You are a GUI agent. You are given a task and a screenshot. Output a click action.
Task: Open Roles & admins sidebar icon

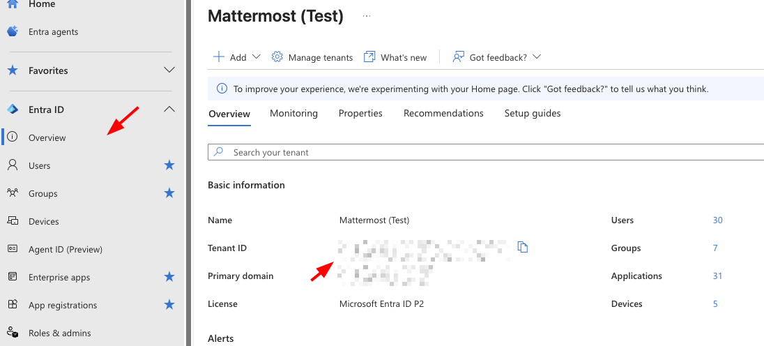coord(13,333)
